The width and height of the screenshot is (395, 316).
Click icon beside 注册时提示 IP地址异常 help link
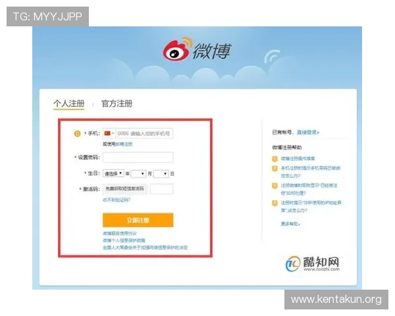point(275,203)
